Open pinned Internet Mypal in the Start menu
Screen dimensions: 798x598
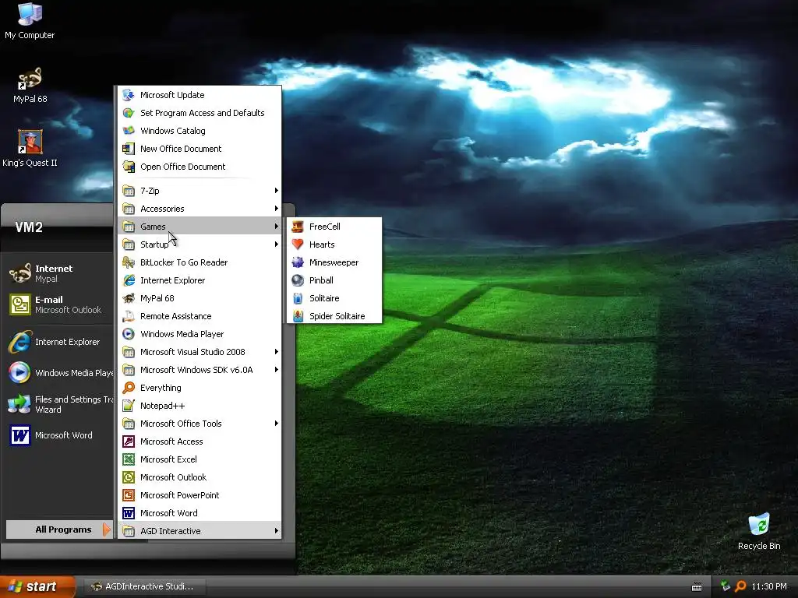(58, 273)
